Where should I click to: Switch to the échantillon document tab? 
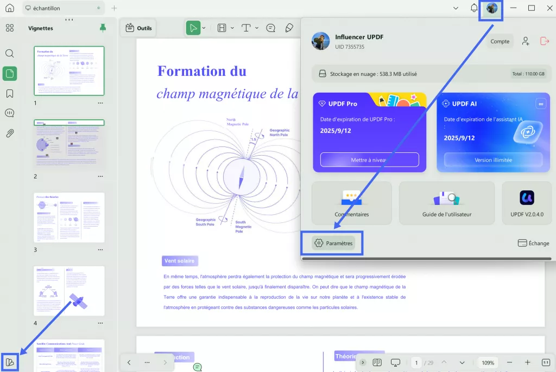57,8
